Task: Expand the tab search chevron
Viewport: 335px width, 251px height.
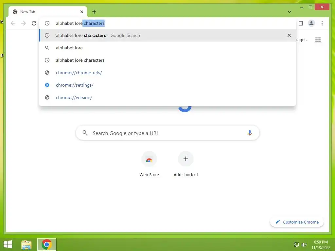Action: click(289, 12)
